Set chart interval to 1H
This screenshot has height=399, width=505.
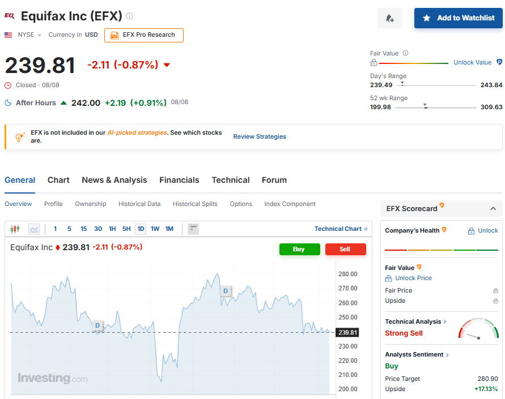[112, 229]
